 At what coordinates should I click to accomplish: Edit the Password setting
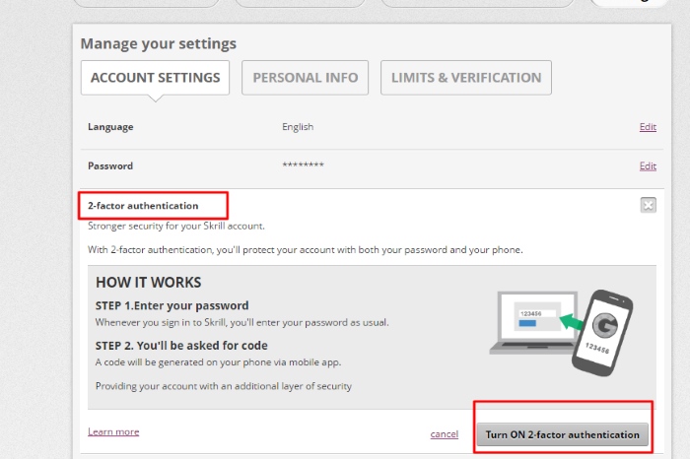(647, 166)
